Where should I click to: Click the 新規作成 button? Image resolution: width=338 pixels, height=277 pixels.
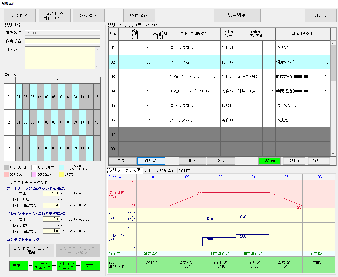[x=20, y=16]
